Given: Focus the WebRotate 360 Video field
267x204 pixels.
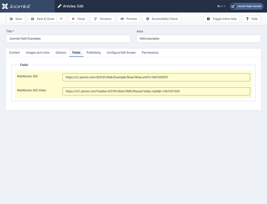Looking at the screenshot, I should tap(156, 91).
